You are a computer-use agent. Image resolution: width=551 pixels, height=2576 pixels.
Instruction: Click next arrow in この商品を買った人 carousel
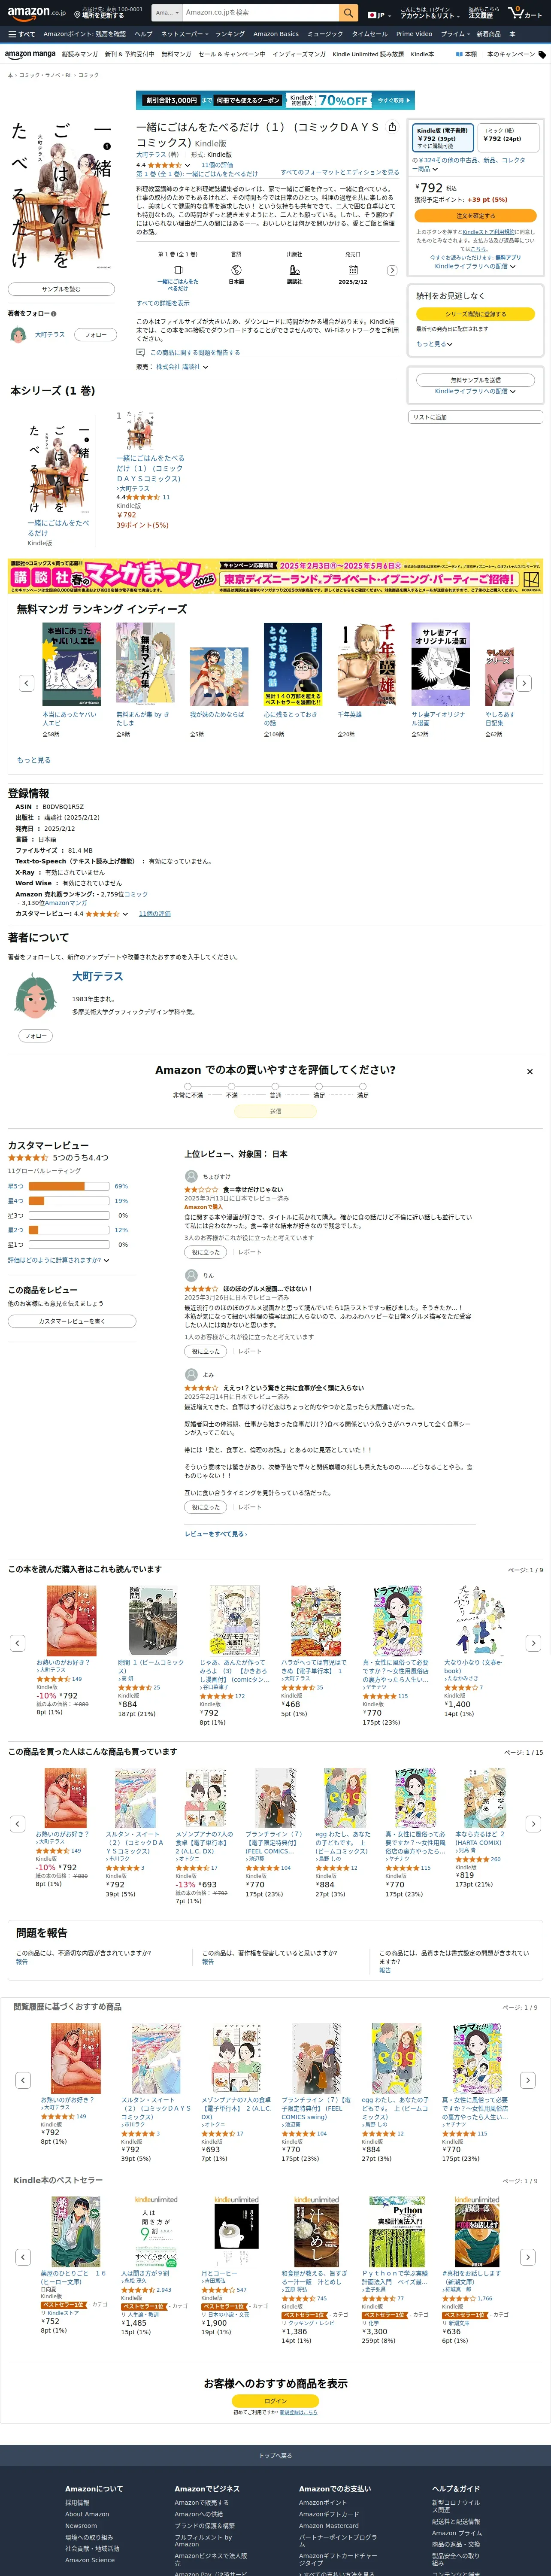click(x=533, y=1823)
